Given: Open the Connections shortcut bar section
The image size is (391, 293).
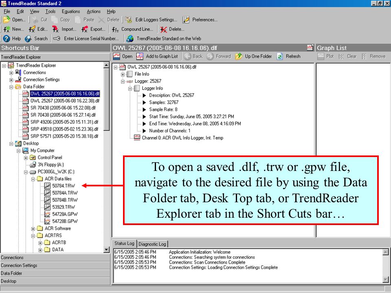Looking at the screenshot, I should pyautogui.click(x=55, y=258).
